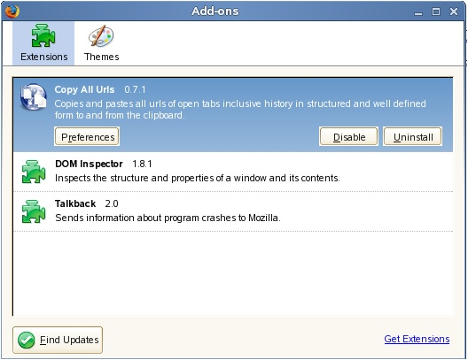The height and width of the screenshot is (360, 468).
Task: Minimize the Add-ons window
Action: point(418,12)
